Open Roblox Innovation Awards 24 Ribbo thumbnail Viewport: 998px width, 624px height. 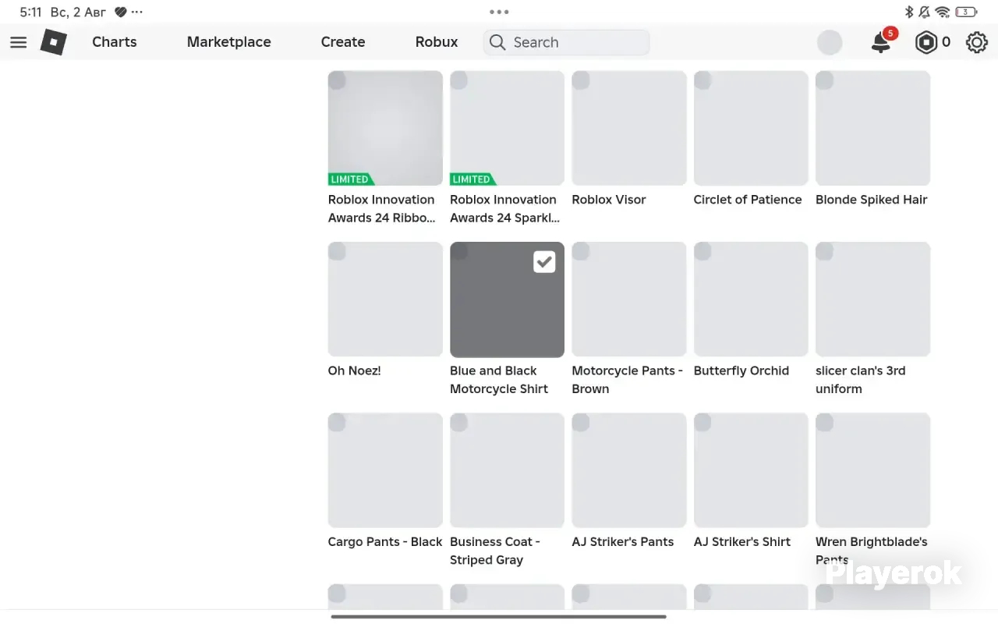click(x=385, y=128)
